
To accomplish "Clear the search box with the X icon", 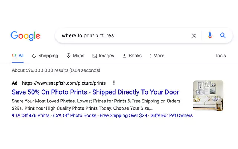I will pos(194,36).
